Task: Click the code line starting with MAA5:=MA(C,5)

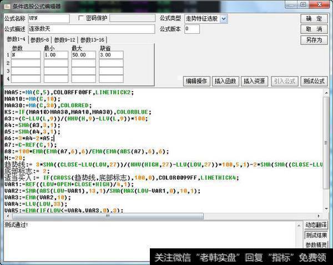Action: click(x=69, y=92)
